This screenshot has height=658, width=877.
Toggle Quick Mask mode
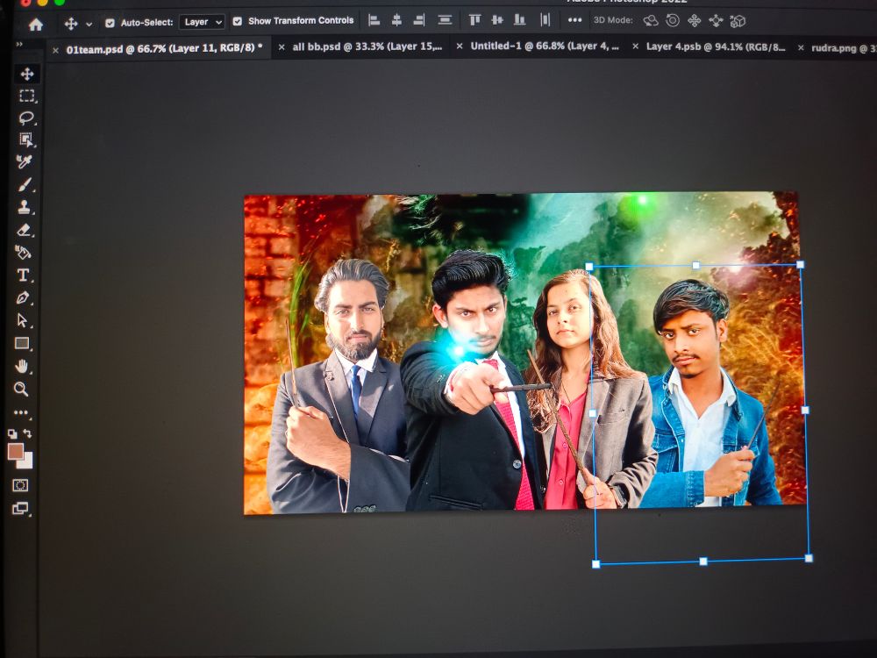[x=20, y=485]
